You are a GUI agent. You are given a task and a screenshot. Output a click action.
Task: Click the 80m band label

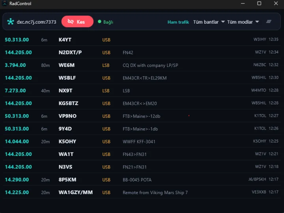coord(45,65)
